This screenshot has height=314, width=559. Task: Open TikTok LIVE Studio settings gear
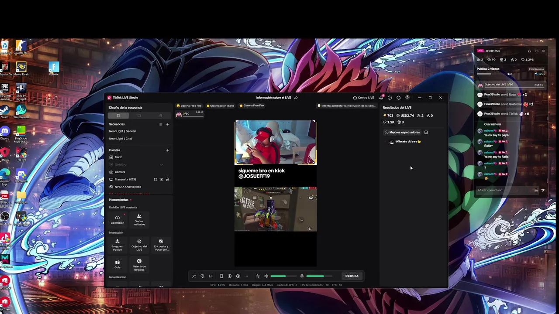[398, 98]
